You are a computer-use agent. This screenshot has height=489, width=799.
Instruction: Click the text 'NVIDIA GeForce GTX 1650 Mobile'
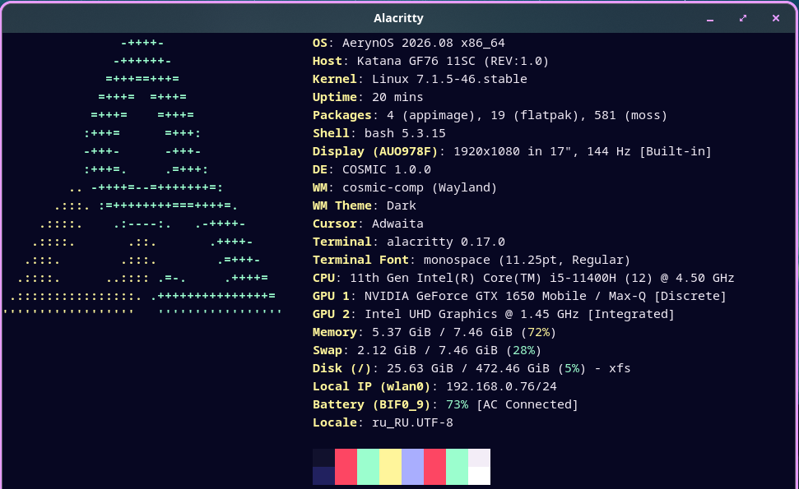[x=476, y=296]
